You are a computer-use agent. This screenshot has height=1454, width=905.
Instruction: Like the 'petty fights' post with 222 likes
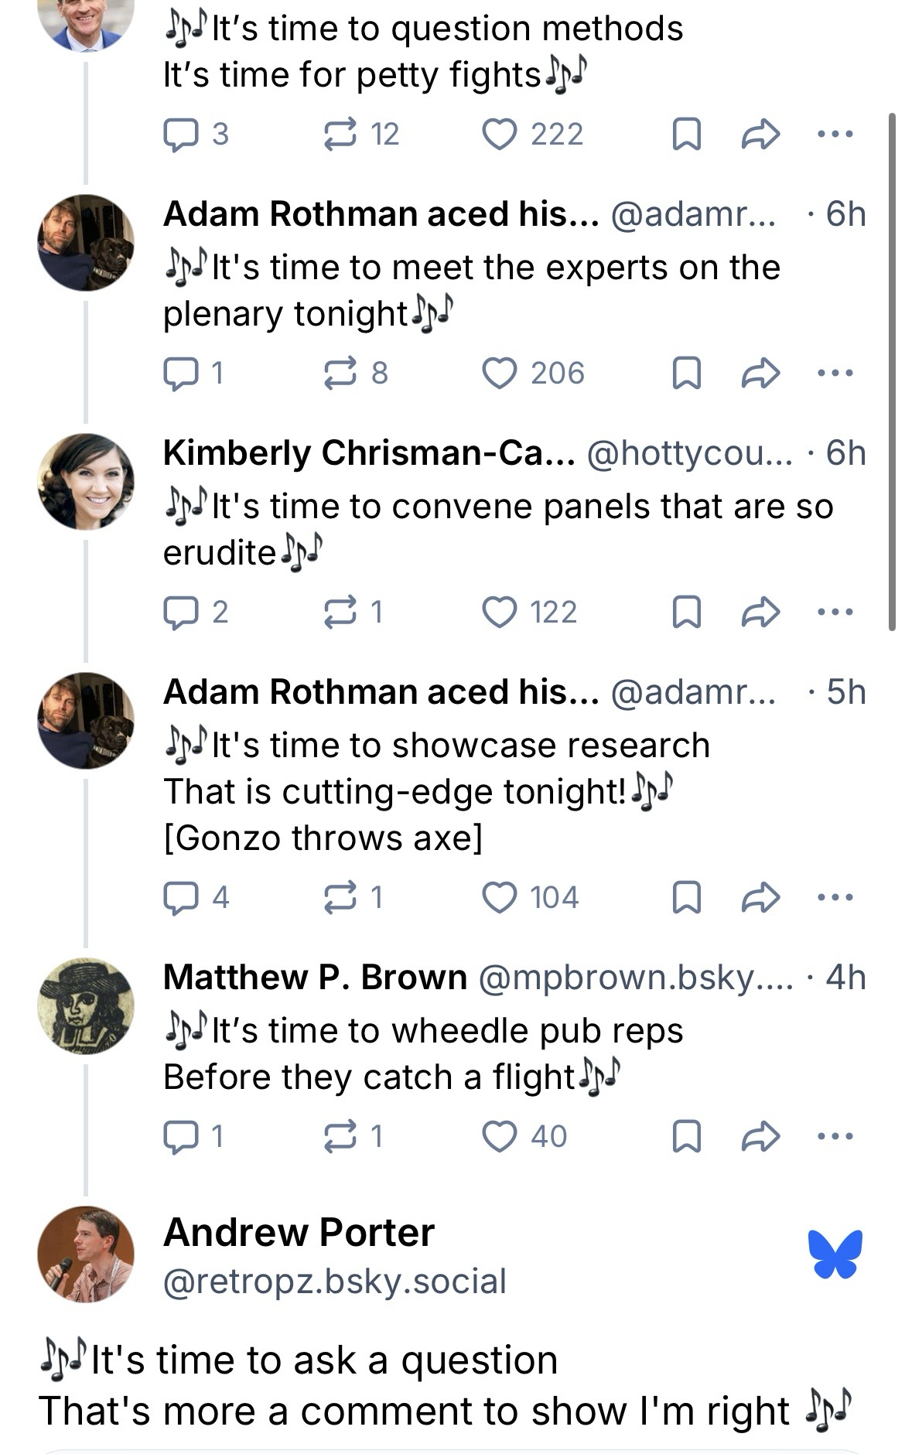click(500, 135)
